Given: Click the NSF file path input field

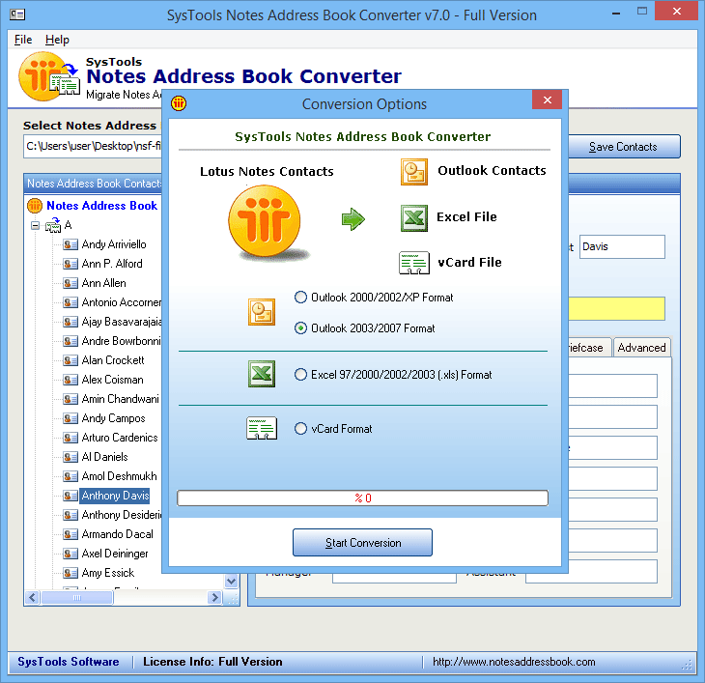Looking at the screenshot, I should pyautogui.click(x=93, y=147).
